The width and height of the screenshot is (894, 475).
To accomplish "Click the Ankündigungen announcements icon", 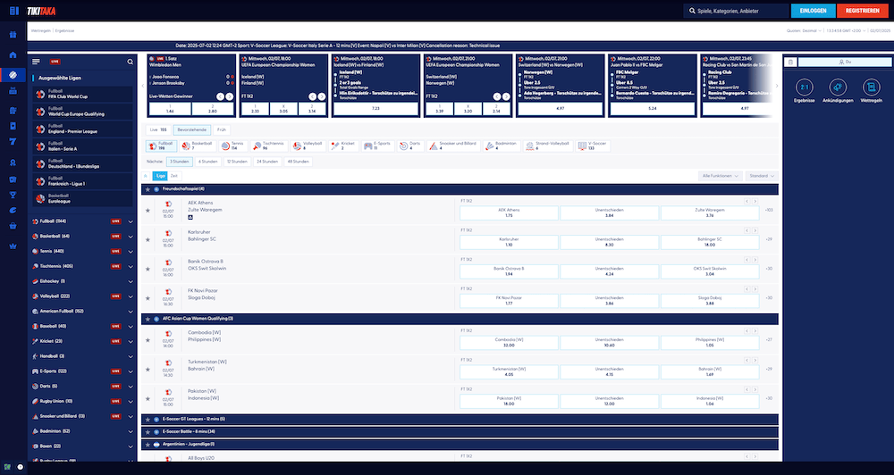I will 837,87.
